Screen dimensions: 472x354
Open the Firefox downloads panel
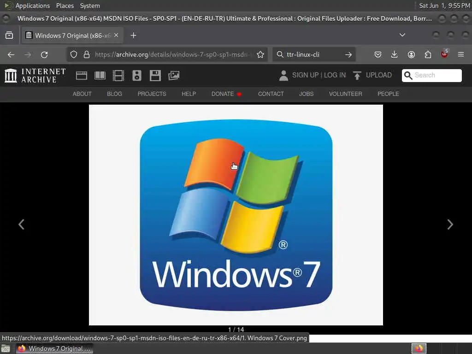coord(395,54)
